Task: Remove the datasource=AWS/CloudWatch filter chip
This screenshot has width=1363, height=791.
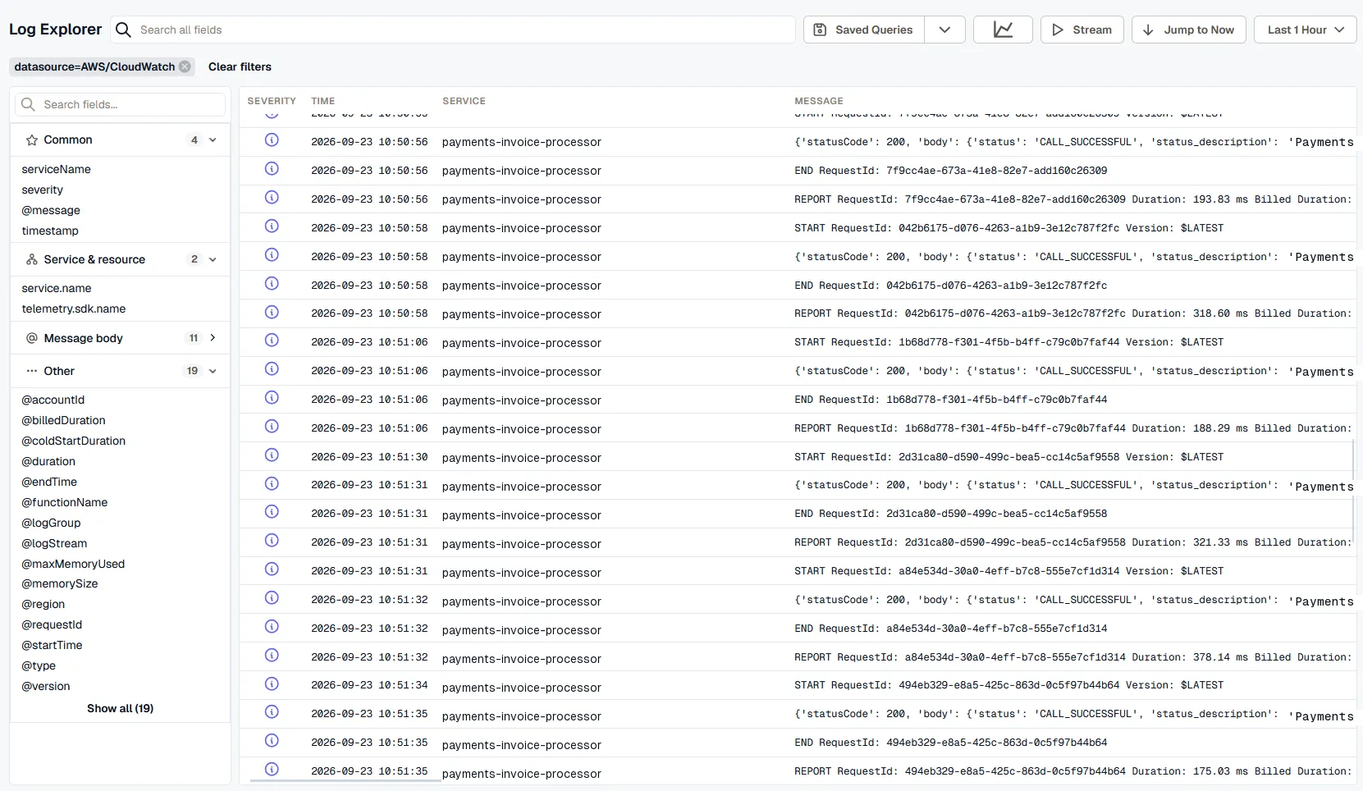Action: (x=185, y=66)
